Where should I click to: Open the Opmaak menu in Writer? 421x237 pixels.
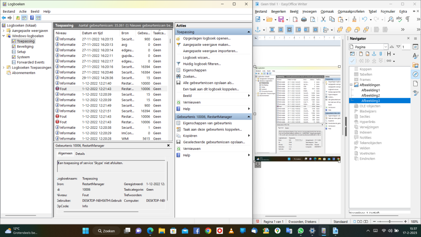pos(327,11)
